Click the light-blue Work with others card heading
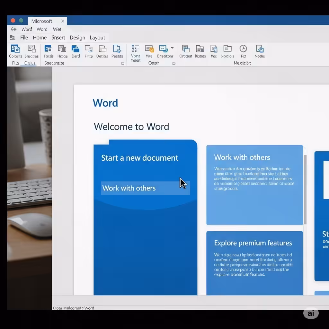This screenshot has height=329, width=329. coord(242,157)
